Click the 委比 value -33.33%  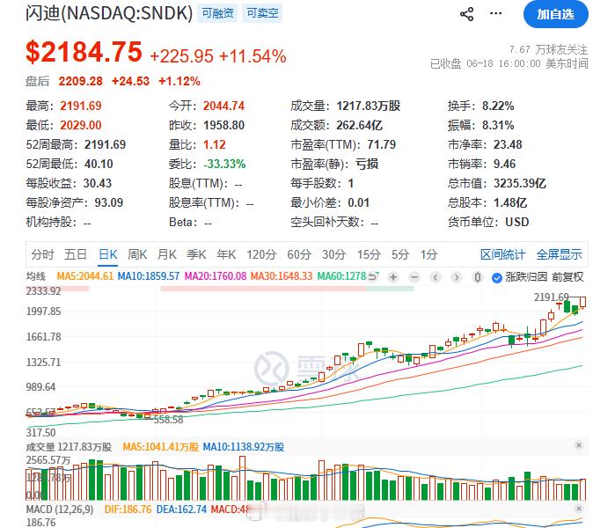tap(224, 164)
